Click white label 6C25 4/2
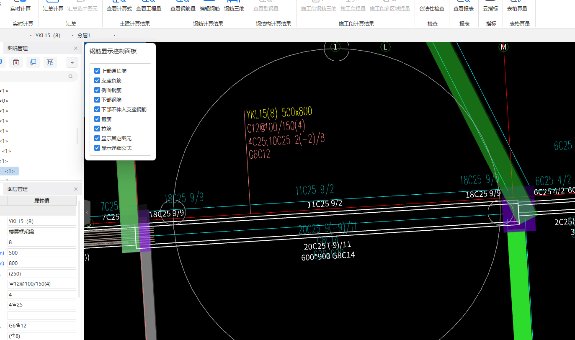Image resolution: width=575 pixels, height=340 pixels. click(549, 191)
